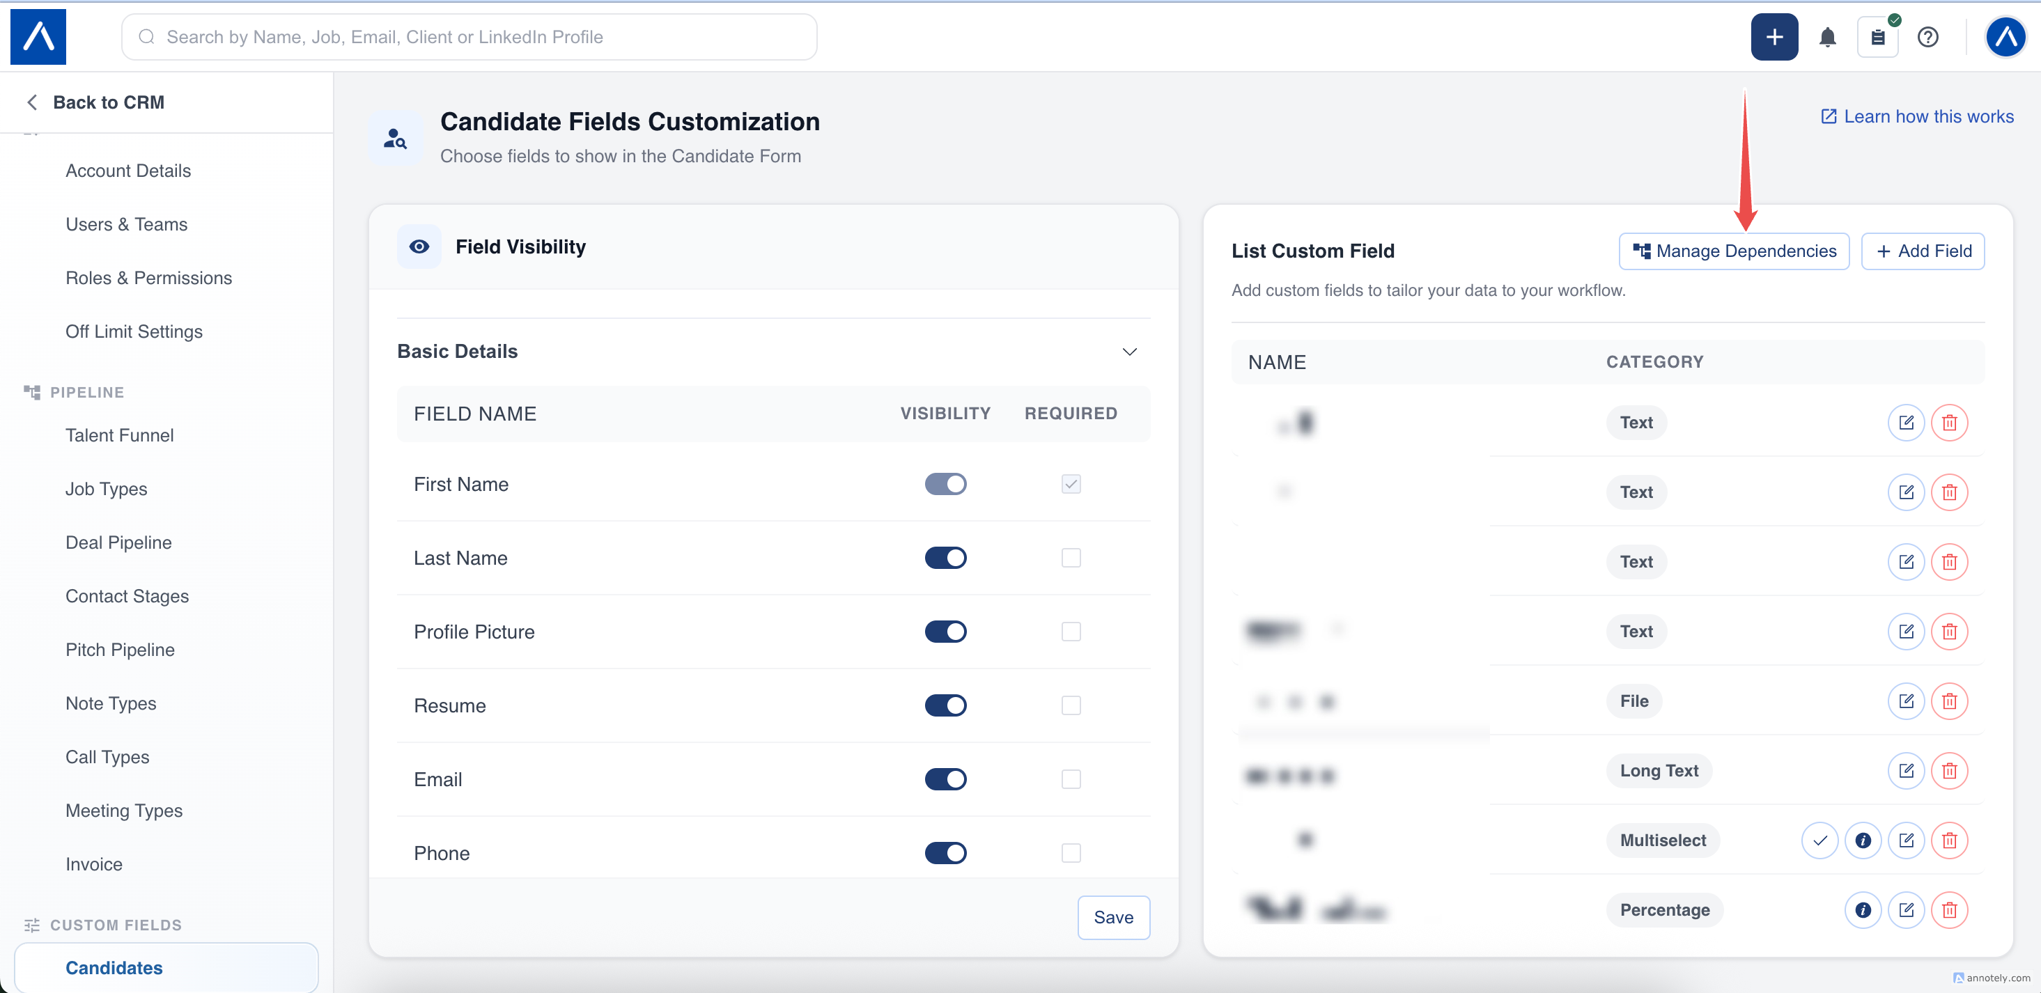The image size is (2041, 993).
Task: Click the 'File' category chip
Action: (x=1633, y=701)
